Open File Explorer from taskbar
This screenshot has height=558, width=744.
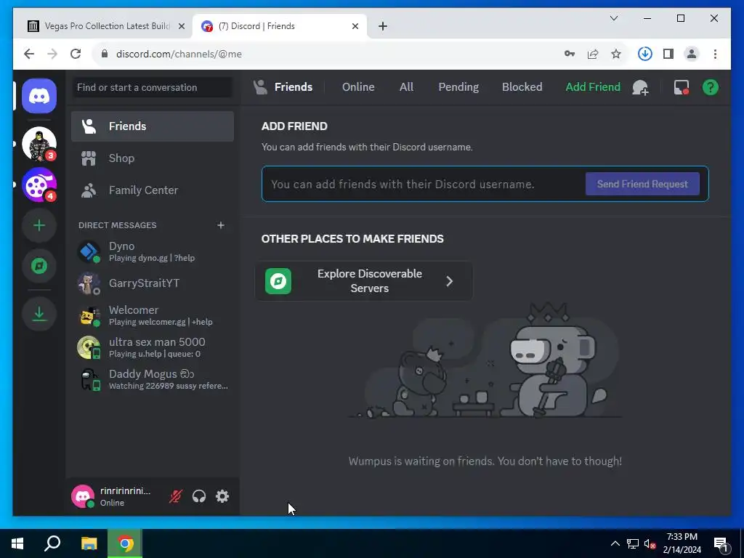89,543
